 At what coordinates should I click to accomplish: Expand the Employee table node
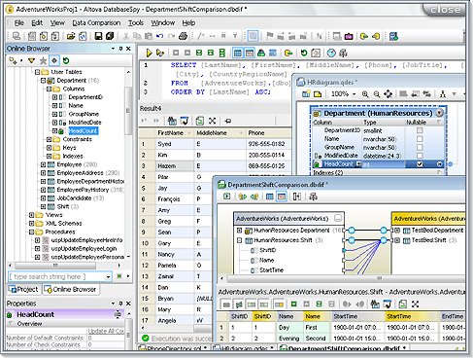(43, 164)
